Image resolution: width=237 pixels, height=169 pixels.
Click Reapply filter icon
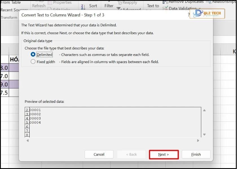click(x=120, y=3)
